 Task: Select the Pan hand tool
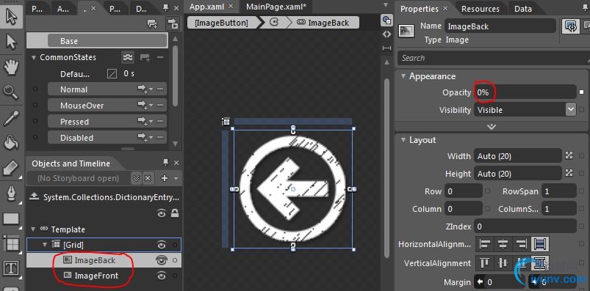point(11,67)
